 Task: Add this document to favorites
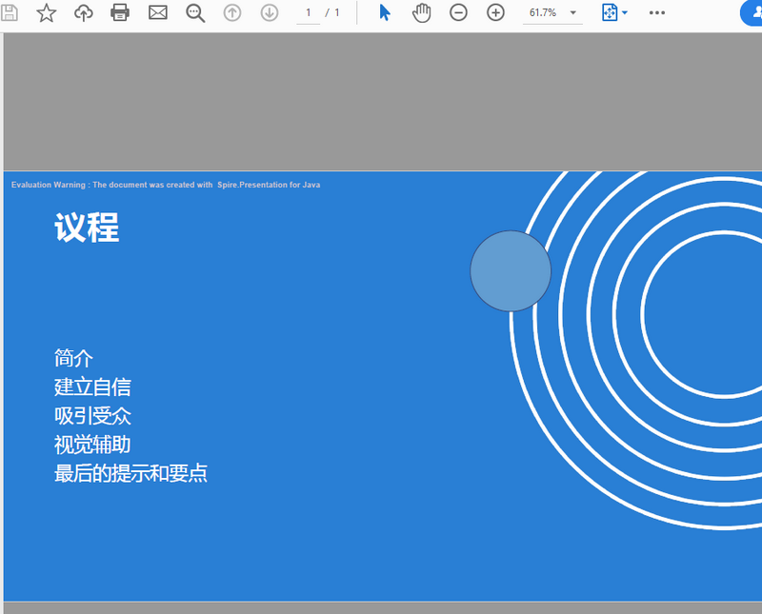click(x=46, y=12)
